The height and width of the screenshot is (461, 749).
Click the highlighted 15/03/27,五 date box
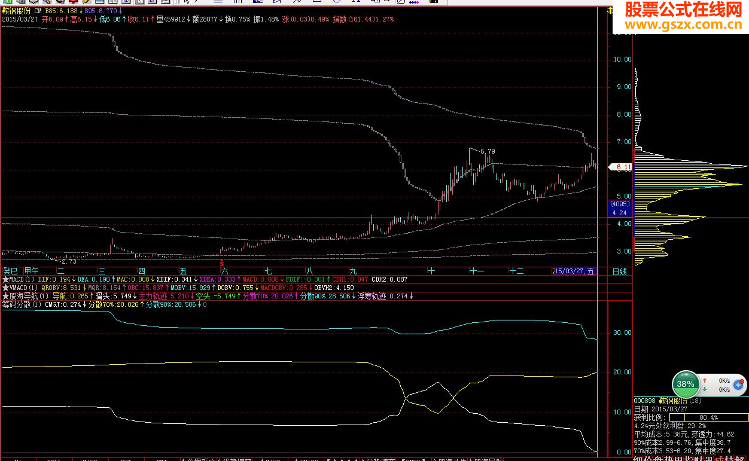pyautogui.click(x=575, y=271)
